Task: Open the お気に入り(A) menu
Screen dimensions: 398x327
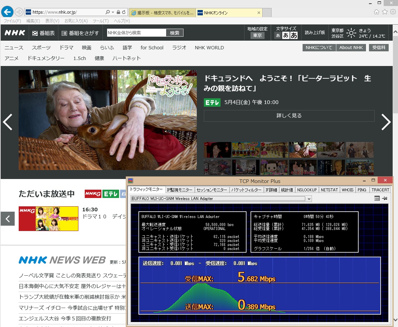Action: (76, 21)
